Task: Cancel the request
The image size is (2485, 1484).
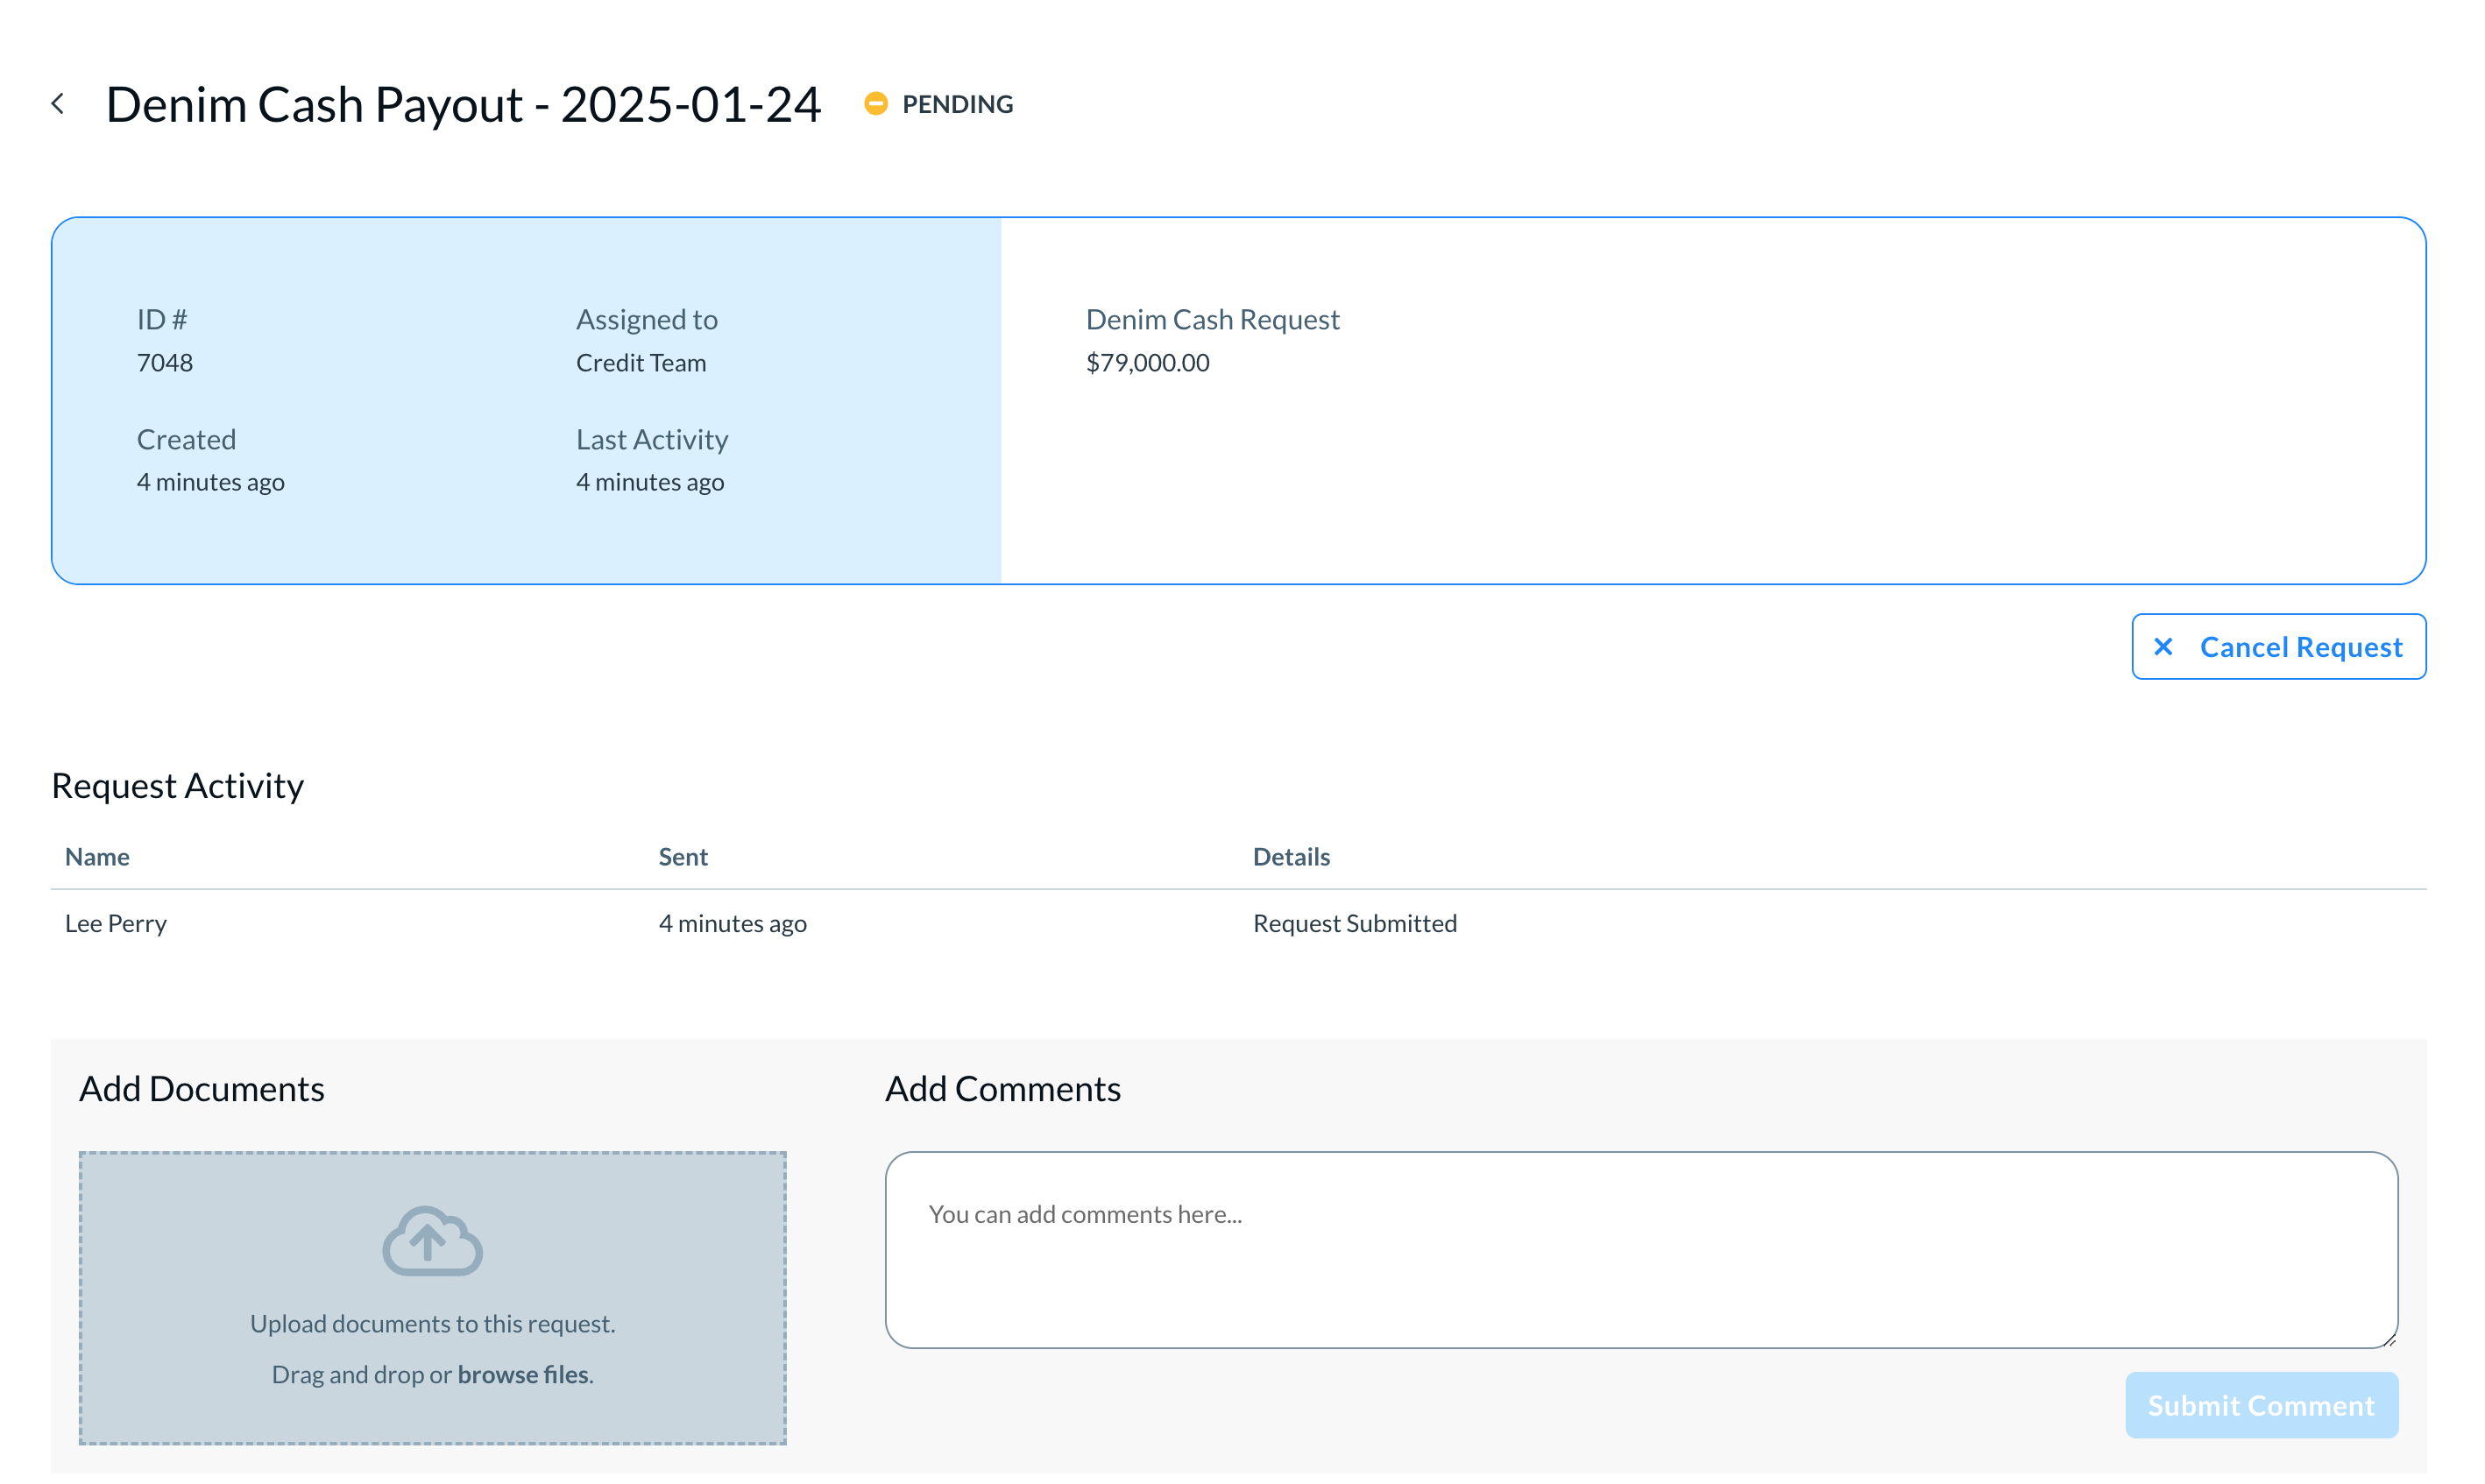Action: (x=2279, y=647)
